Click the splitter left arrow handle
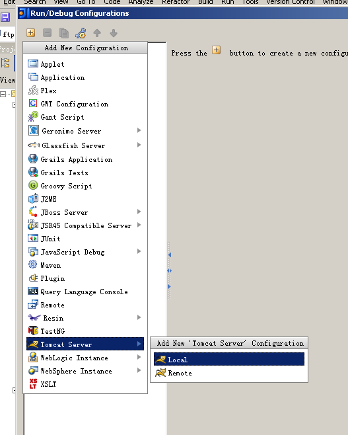This screenshot has height=435, width=348. click(170, 255)
